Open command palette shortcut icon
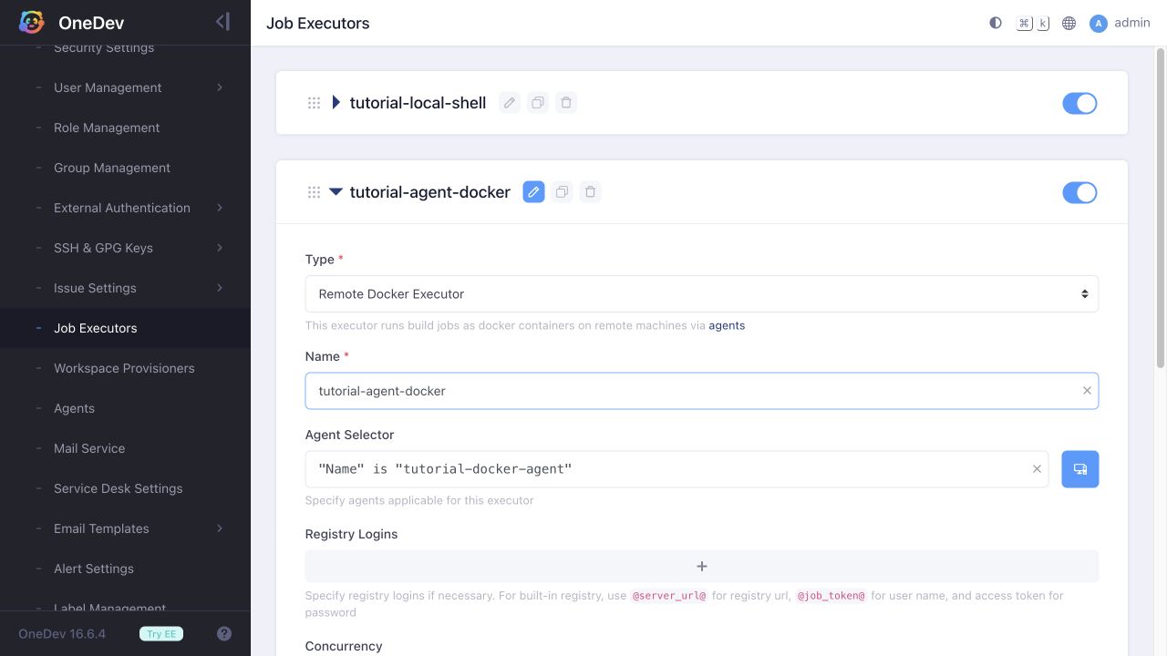 click(x=1033, y=23)
